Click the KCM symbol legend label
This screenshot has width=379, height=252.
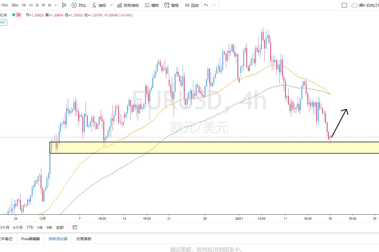pyautogui.click(x=3, y=15)
